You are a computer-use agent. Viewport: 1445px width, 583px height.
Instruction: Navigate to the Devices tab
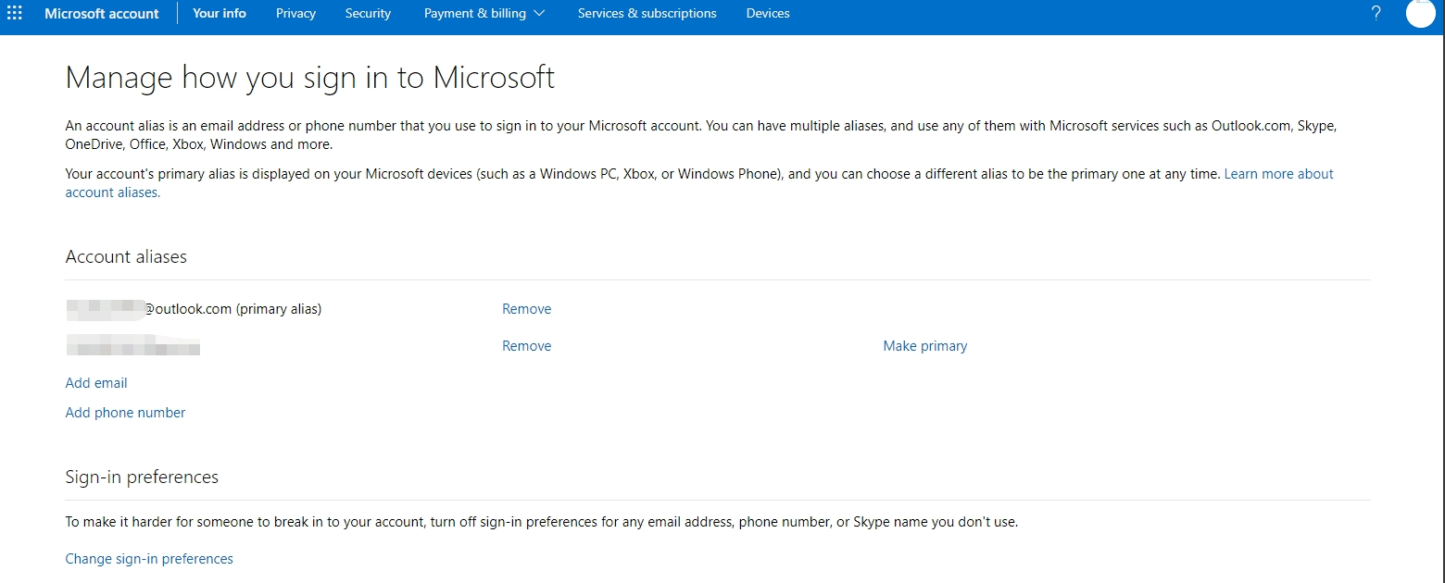coord(768,13)
